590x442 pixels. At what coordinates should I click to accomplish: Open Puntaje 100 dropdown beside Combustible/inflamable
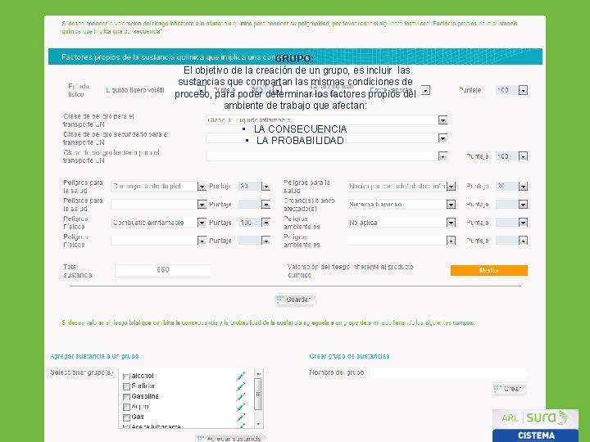click(265, 223)
